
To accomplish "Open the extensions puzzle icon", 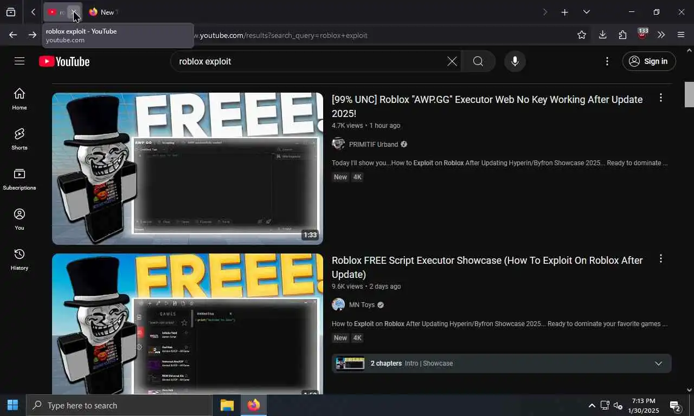I will coord(622,35).
